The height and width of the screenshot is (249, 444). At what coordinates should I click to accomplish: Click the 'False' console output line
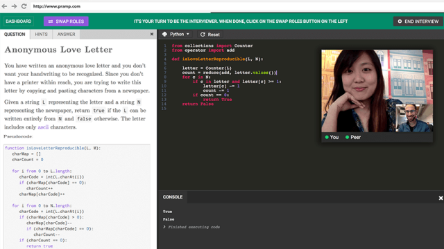point(169,219)
